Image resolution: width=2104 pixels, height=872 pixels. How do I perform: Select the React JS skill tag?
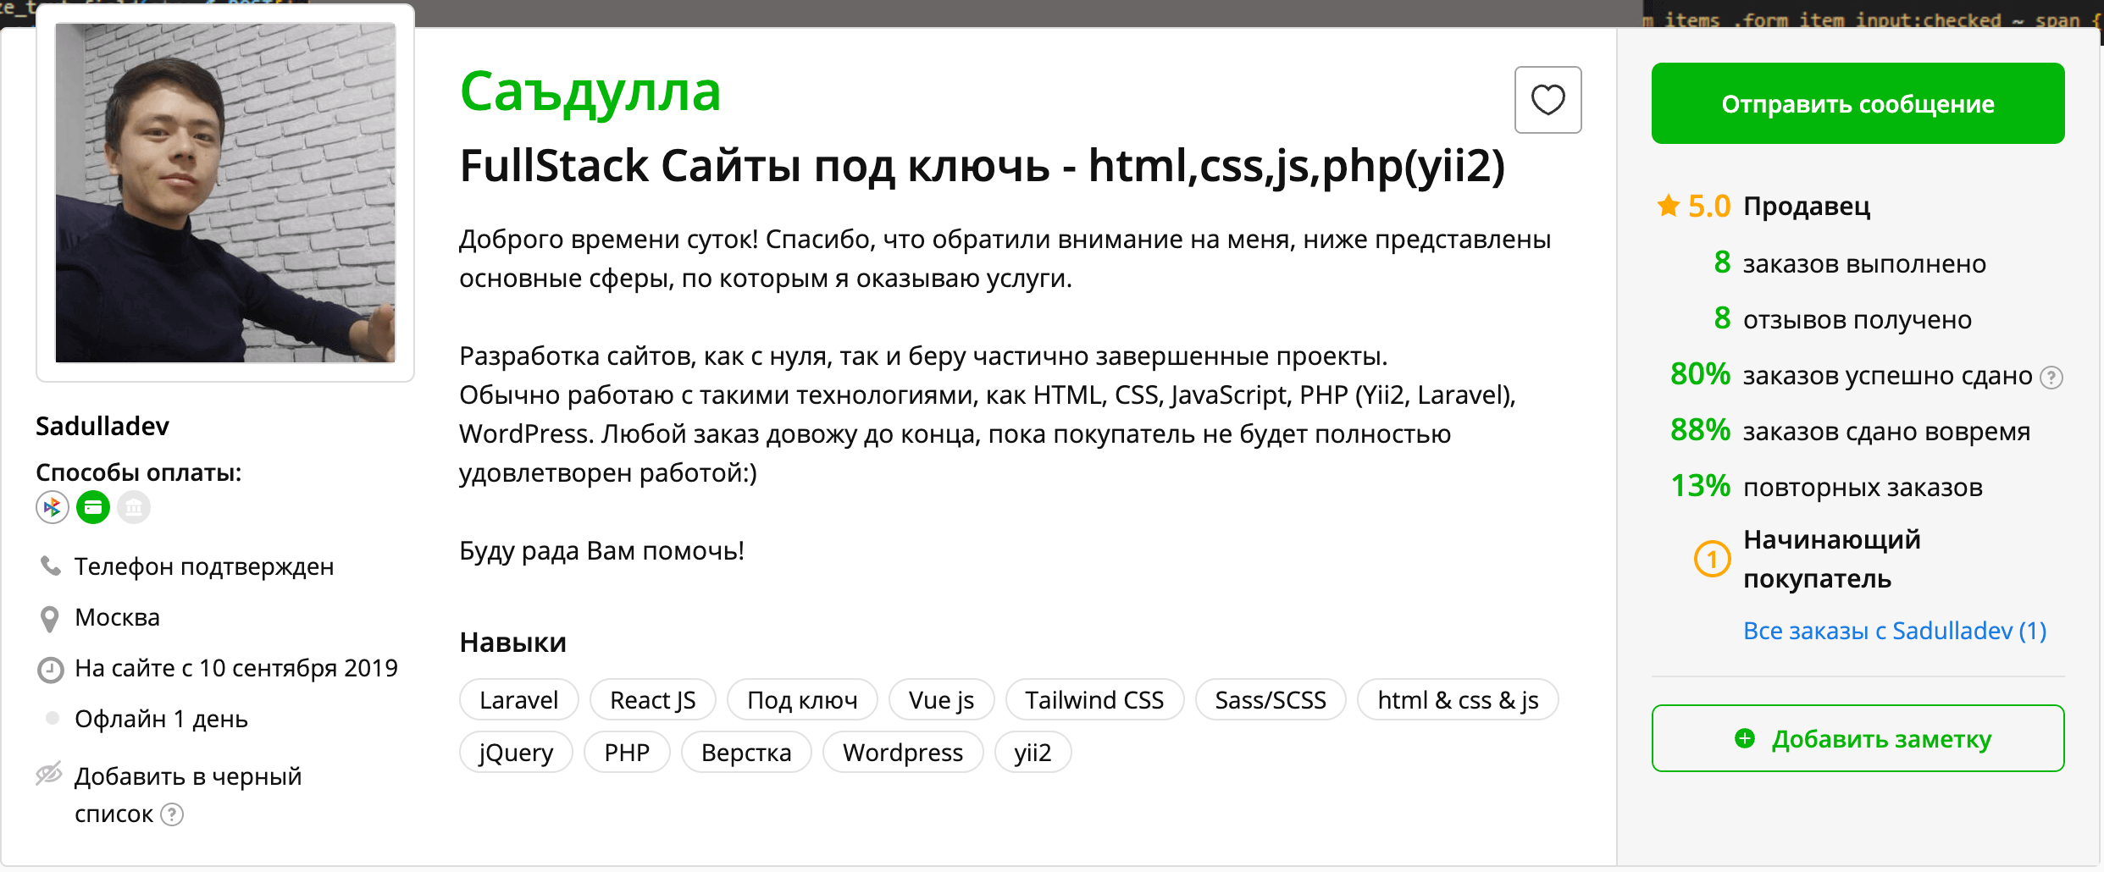[652, 700]
